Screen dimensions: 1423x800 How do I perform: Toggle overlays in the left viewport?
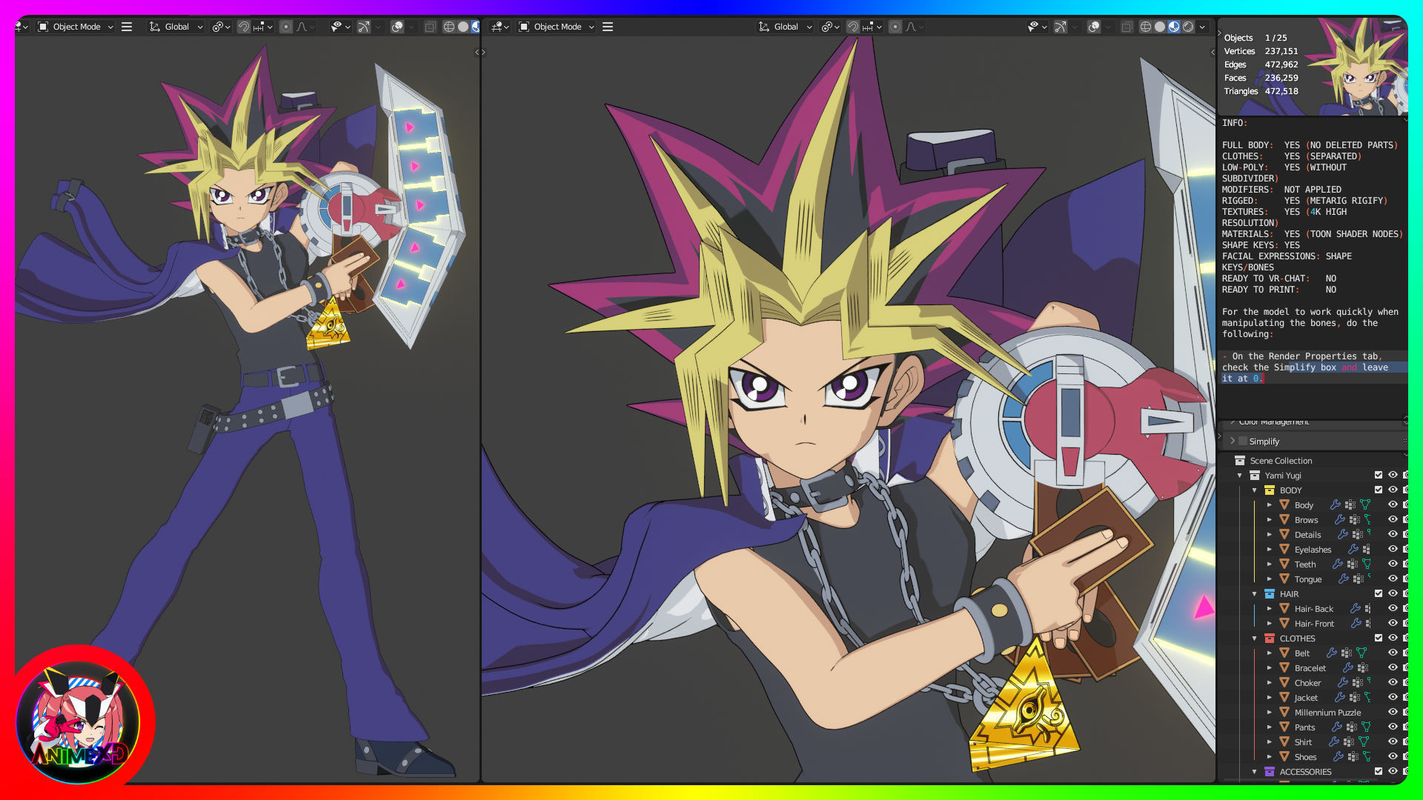pos(397,27)
